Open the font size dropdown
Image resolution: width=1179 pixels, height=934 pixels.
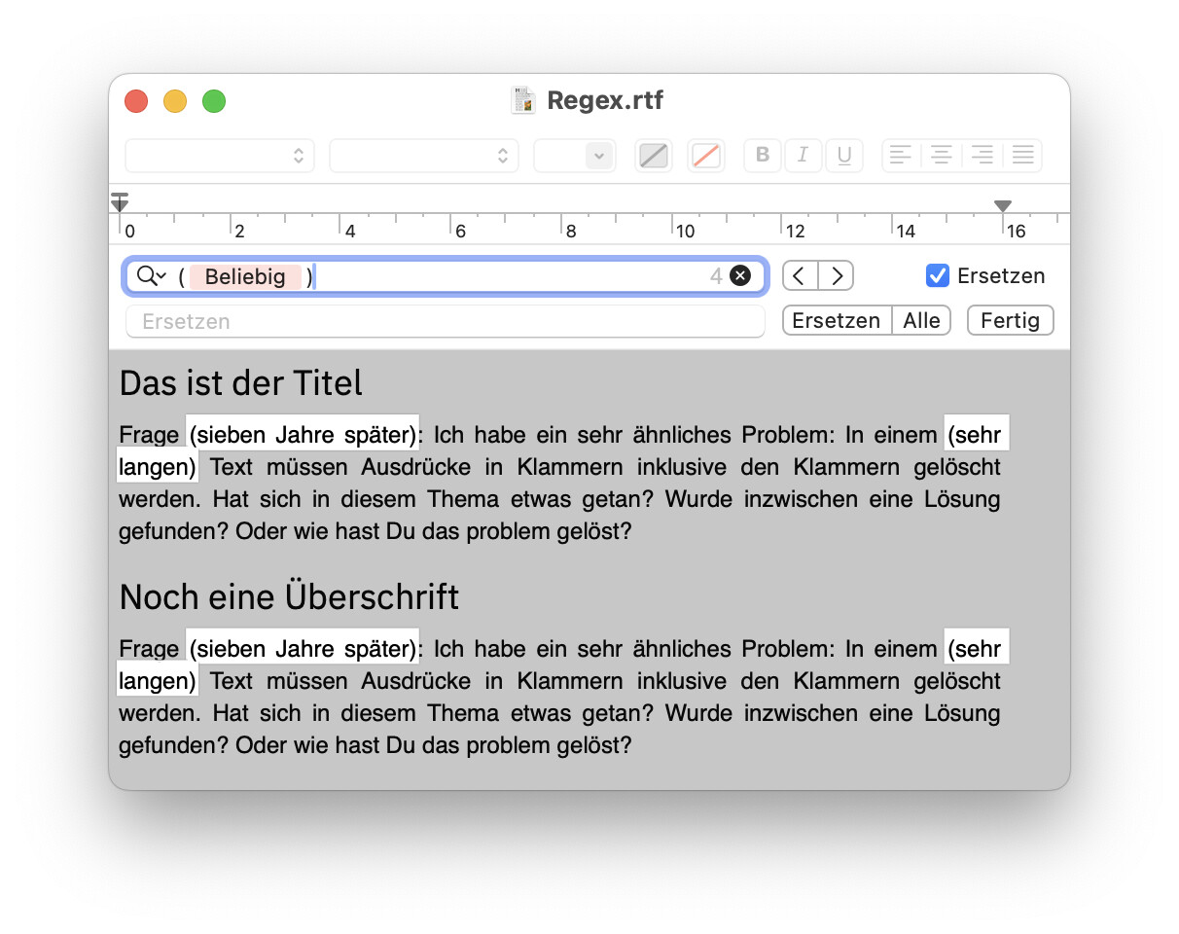[x=574, y=156]
